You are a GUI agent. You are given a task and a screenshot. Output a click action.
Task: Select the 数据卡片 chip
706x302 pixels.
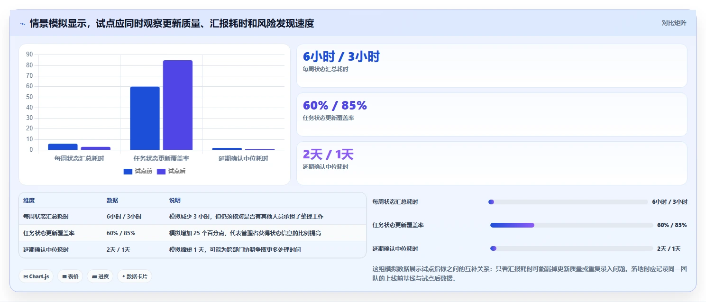pos(135,276)
